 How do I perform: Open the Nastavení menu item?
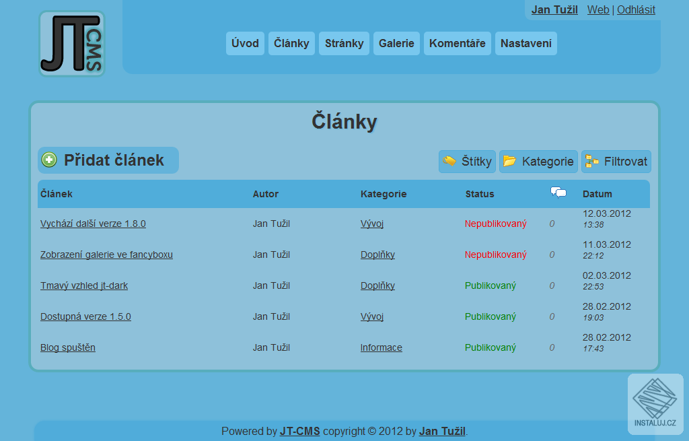[526, 44]
